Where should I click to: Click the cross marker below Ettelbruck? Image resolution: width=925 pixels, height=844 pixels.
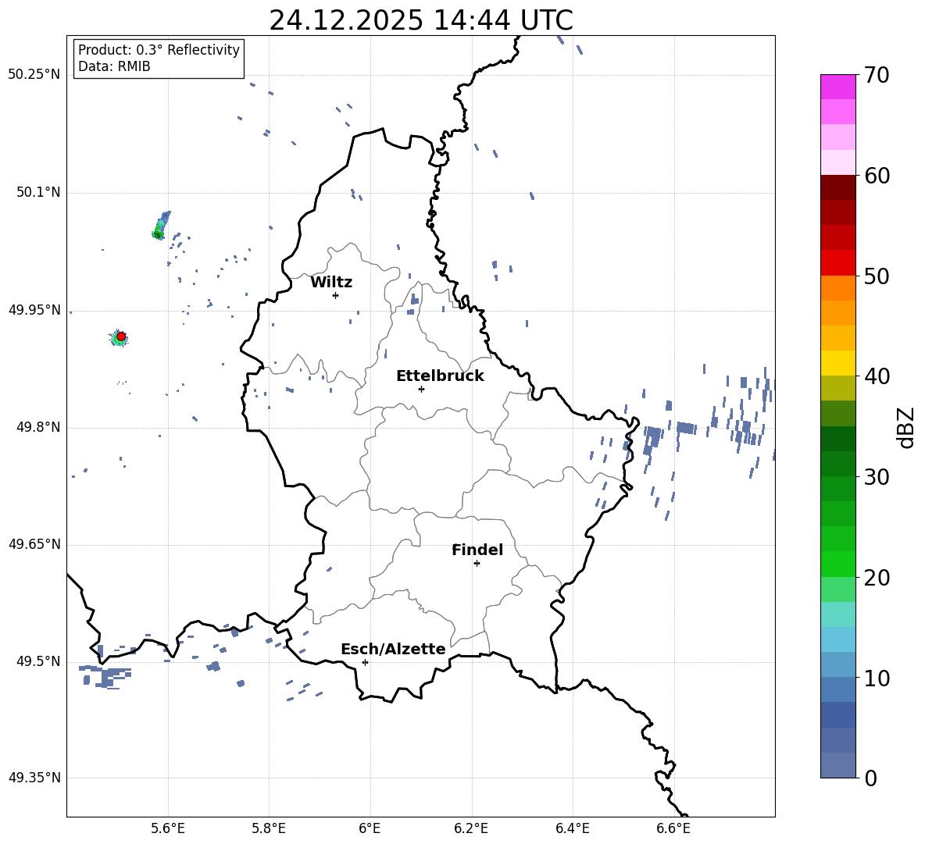[x=421, y=389]
